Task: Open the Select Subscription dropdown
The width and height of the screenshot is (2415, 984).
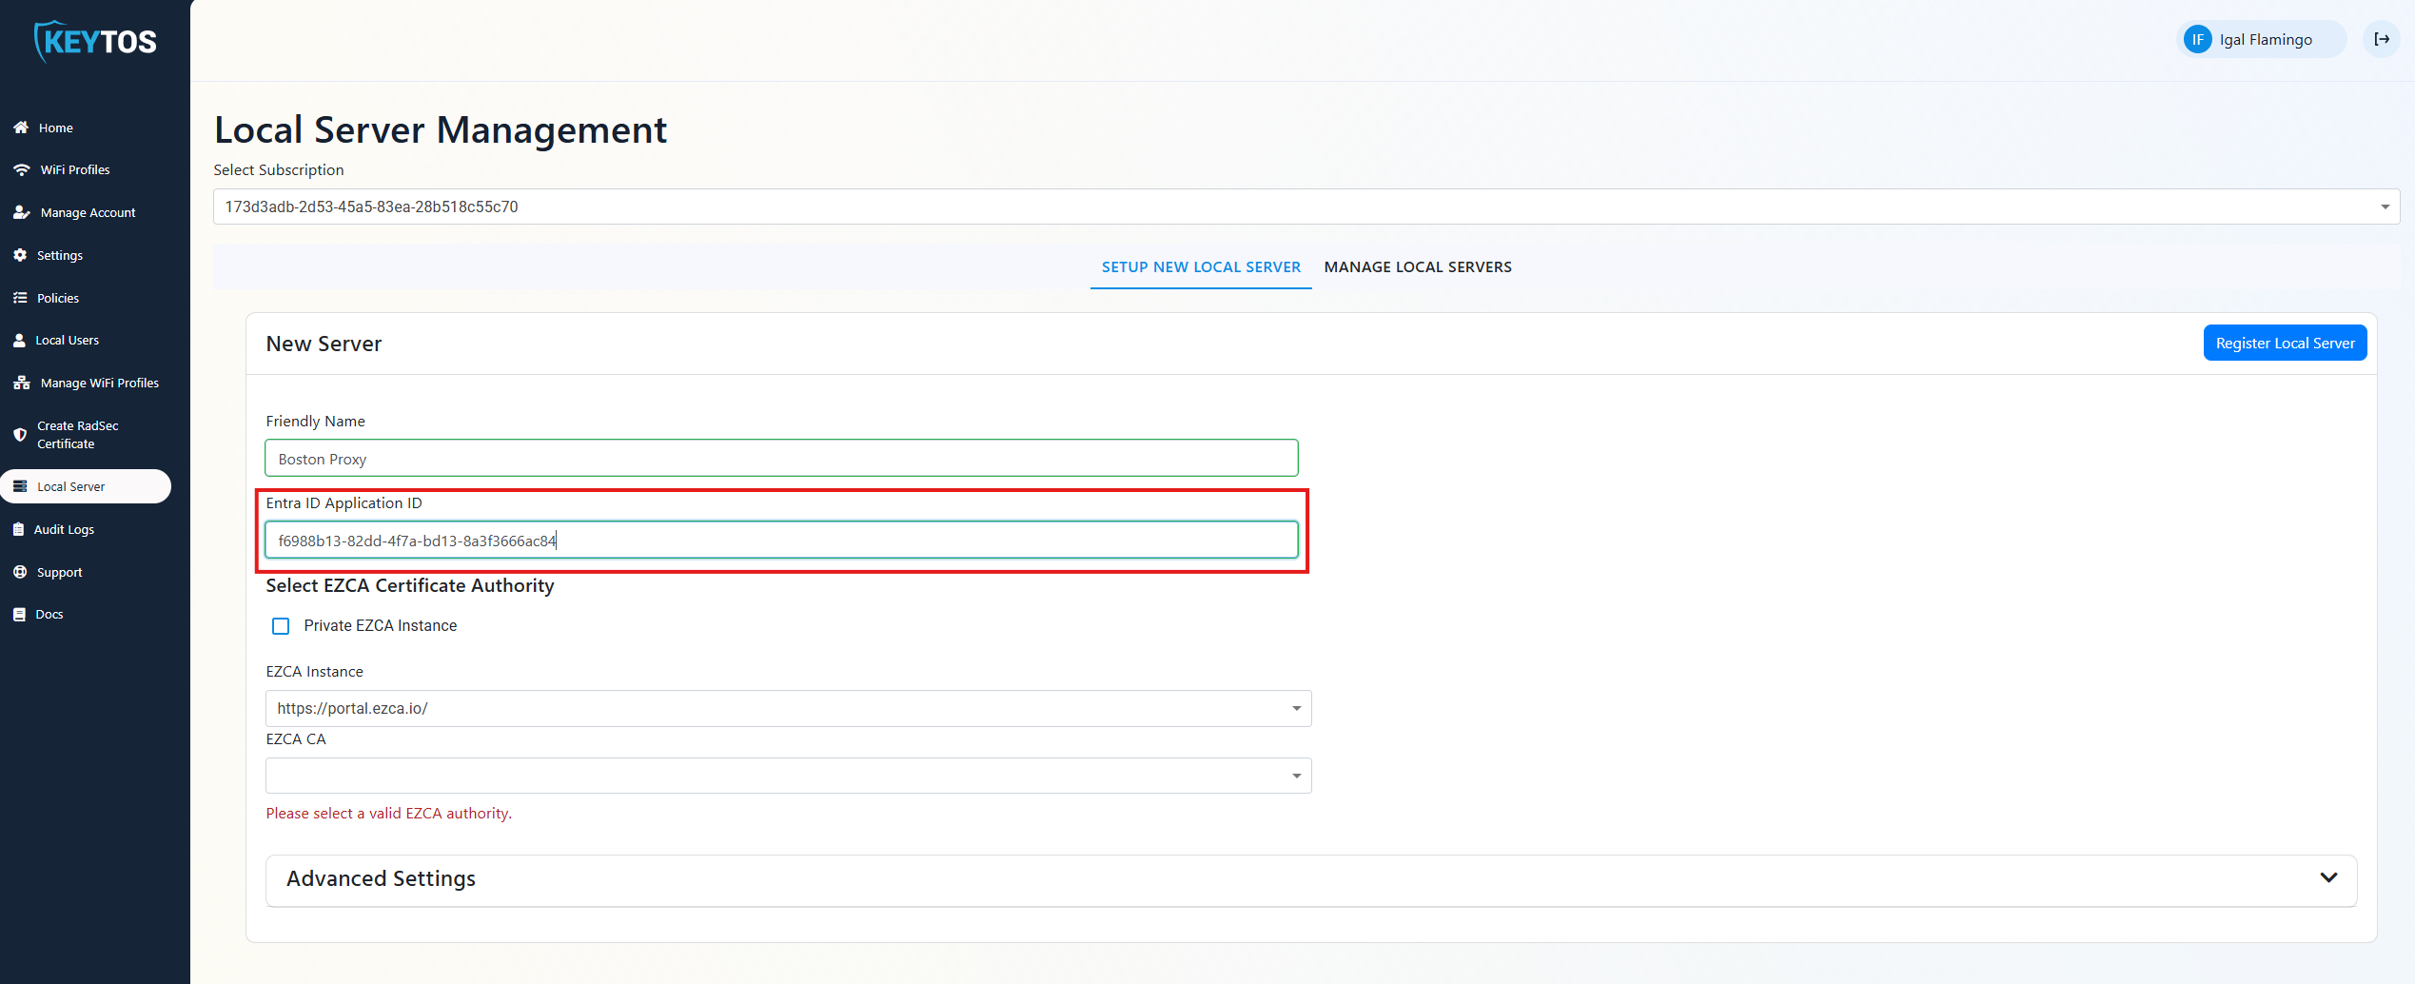Action: pos(1306,207)
